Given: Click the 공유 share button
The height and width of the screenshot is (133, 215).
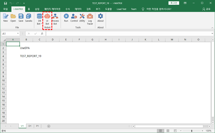Looking at the screenshot, I should [206, 9].
